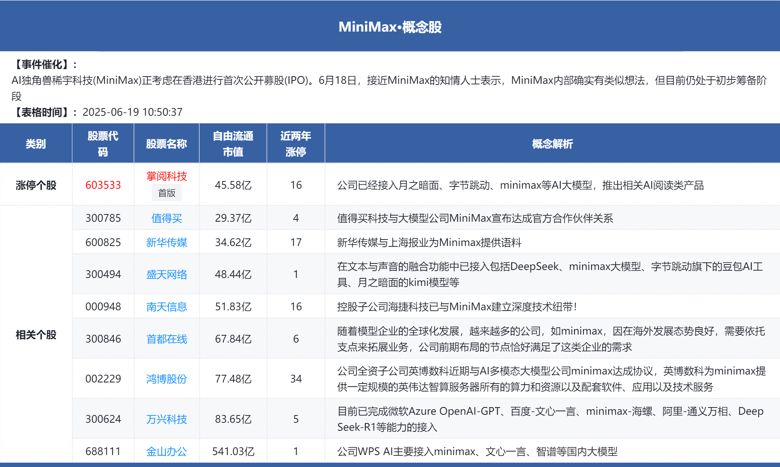This screenshot has height=467, width=780.
Task: Select stock code 300624
Action: coord(103,419)
